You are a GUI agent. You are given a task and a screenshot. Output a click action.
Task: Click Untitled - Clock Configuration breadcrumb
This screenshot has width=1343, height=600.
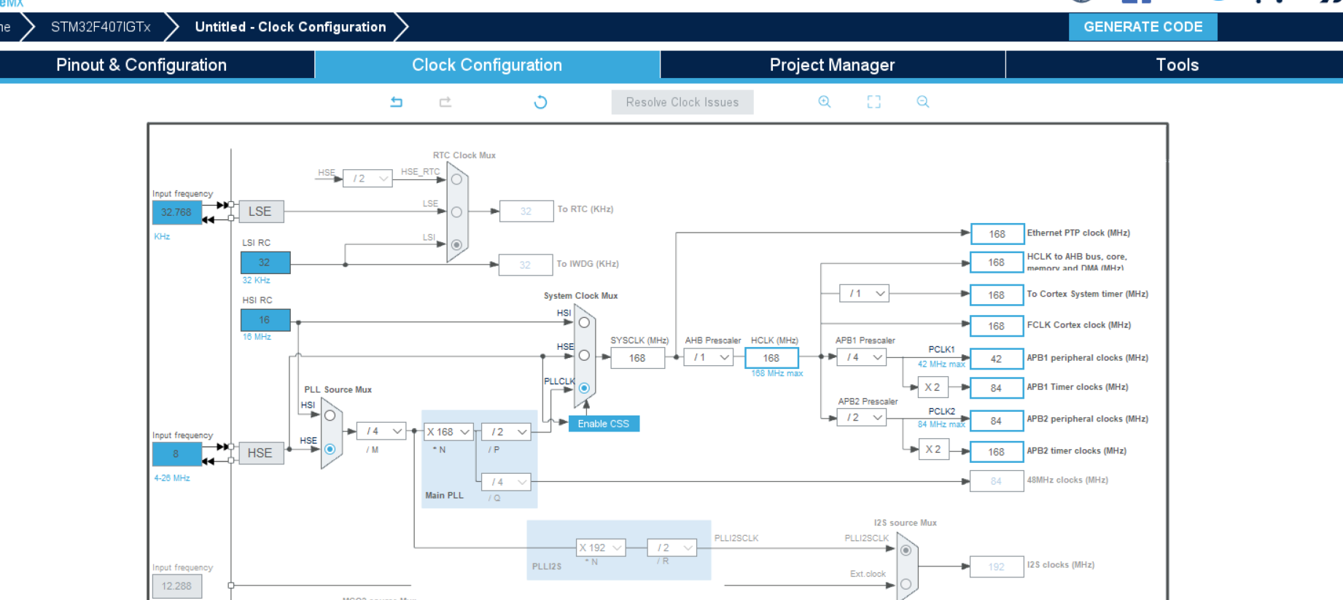tap(290, 27)
